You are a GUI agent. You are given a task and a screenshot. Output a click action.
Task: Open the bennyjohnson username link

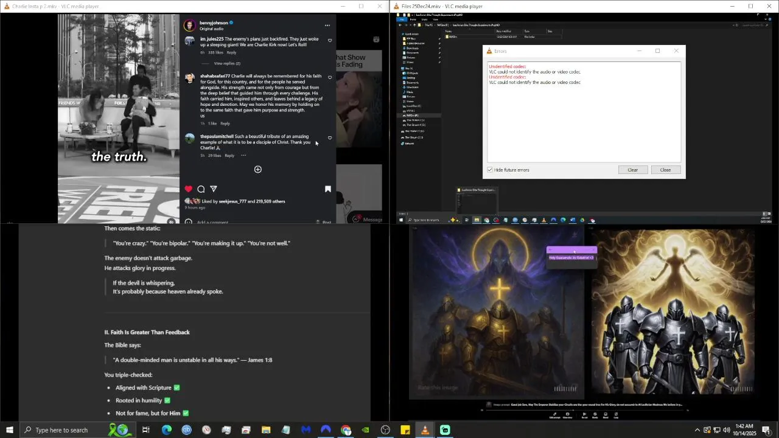214,23
